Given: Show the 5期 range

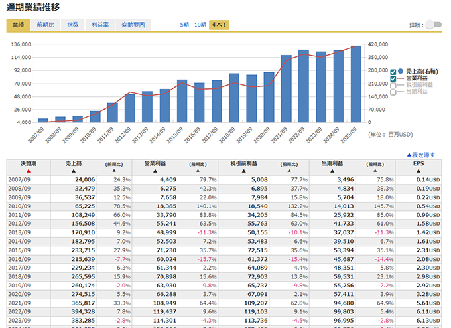Looking at the screenshot, I should coord(184,25).
